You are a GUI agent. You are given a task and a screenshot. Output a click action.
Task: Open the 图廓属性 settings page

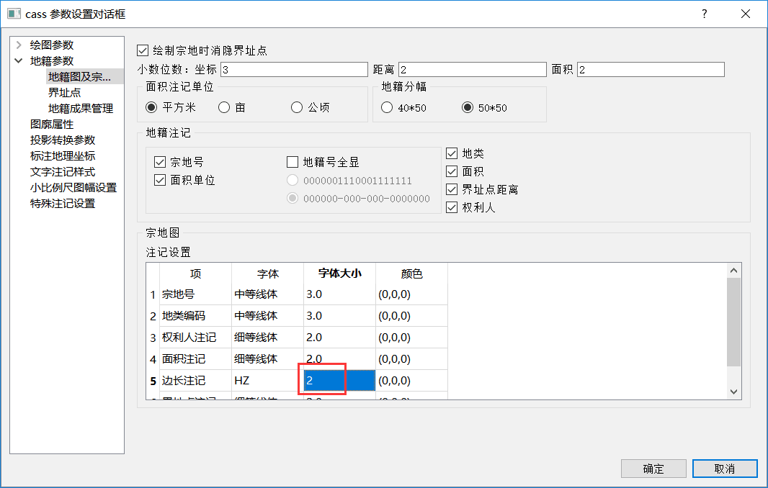tap(51, 125)
